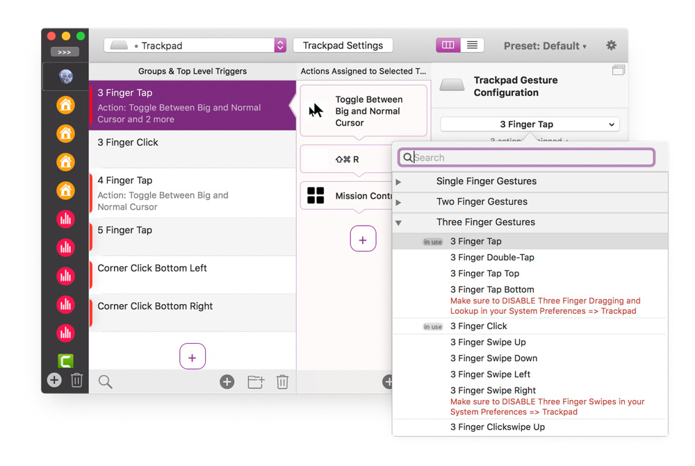The image size is (695, 466).
Task: Click the detach window icon in the configuration panel
Action: [x=618, y=70]
